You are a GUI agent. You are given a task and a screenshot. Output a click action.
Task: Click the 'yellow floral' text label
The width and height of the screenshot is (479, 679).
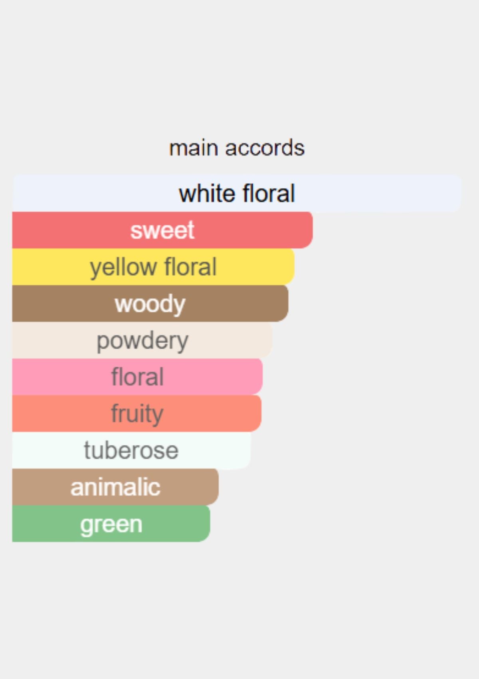pyautogui.click(x=153, y=267)
